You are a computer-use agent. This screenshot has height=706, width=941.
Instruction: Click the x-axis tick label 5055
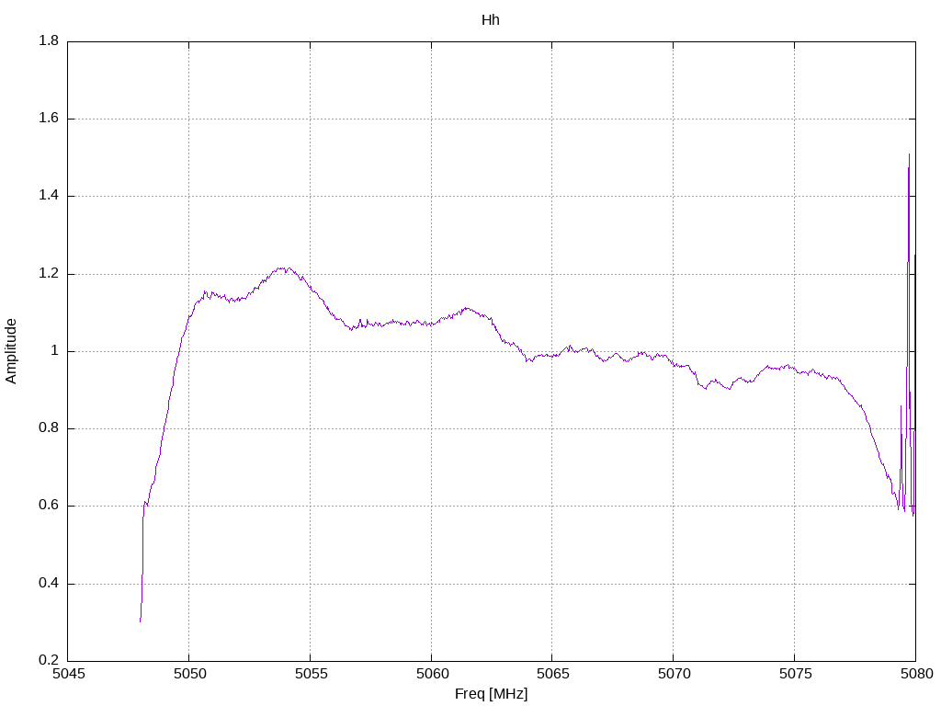pos(311,674)
